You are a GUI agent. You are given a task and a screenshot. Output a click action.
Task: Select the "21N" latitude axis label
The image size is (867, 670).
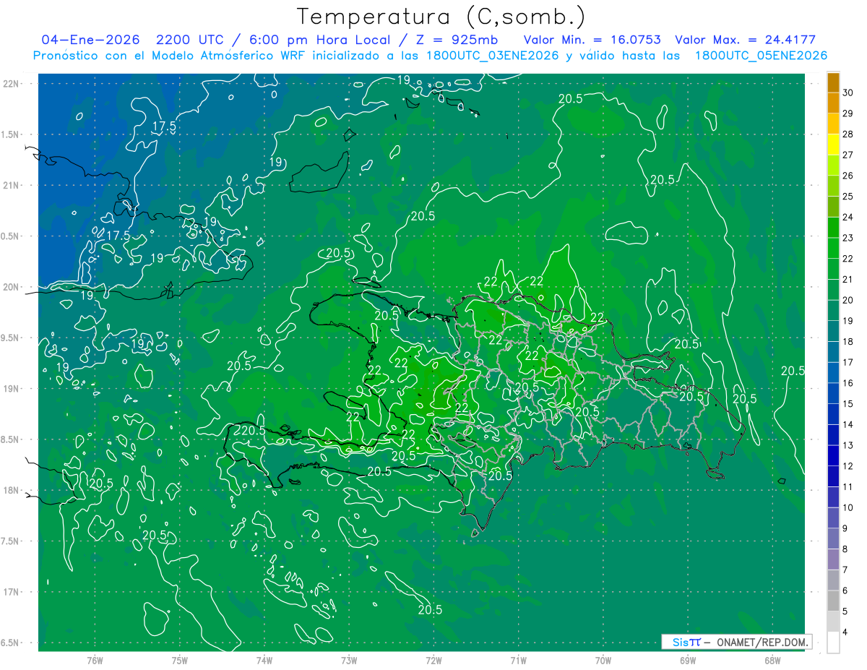point(12,185)
